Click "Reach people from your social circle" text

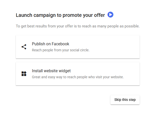(x=61, y=50)
